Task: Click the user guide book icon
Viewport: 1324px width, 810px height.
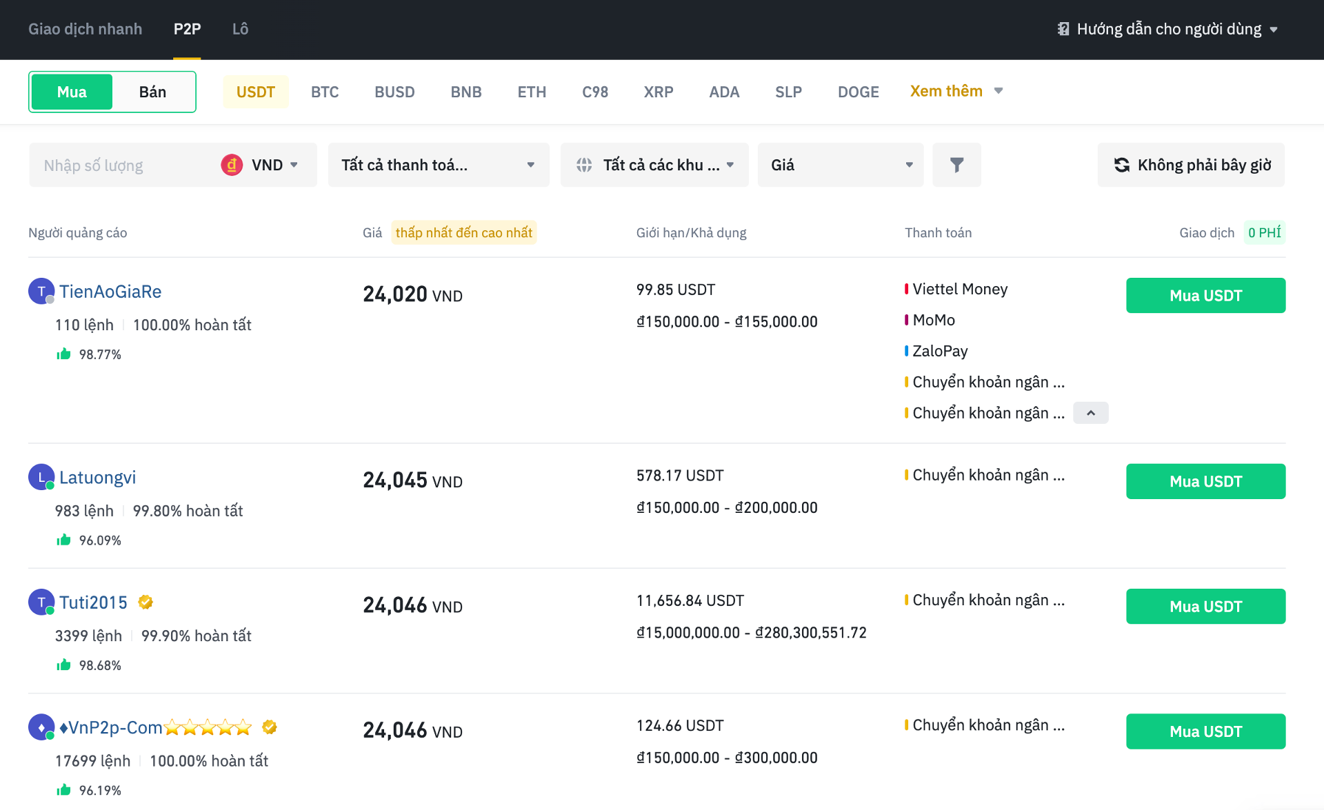Action: tap(1063, 29)
